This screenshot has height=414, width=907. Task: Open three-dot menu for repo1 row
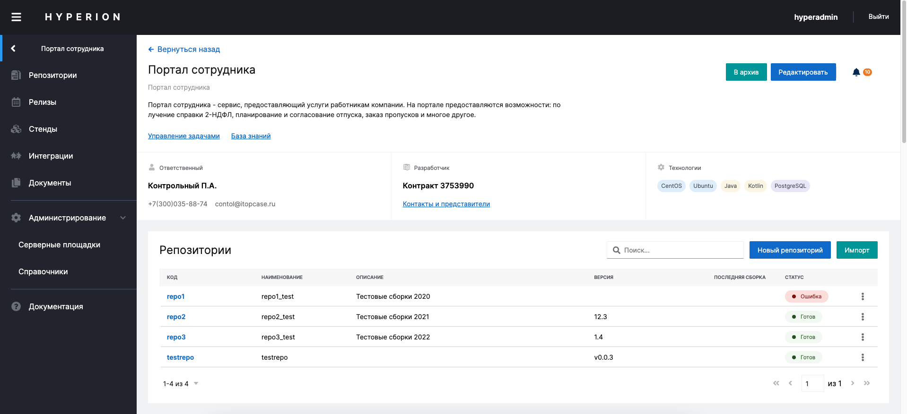pyautogui.click(x=862, y=296)
